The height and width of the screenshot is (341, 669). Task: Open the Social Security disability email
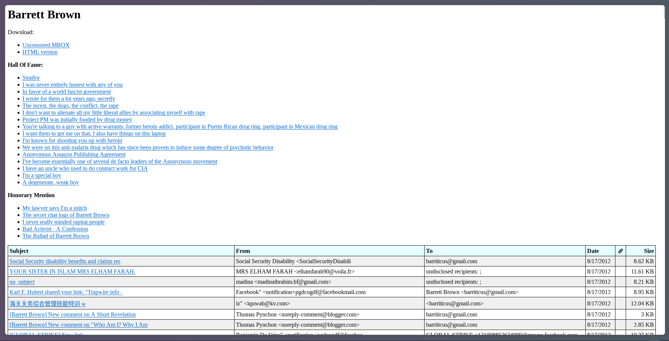point(65,261)
